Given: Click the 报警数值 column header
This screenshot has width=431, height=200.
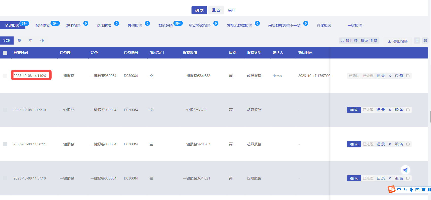Looking at the screenshot, I should pos(190,53).
